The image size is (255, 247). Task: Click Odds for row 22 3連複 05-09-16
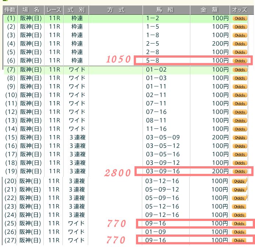(x=240, y=198)
